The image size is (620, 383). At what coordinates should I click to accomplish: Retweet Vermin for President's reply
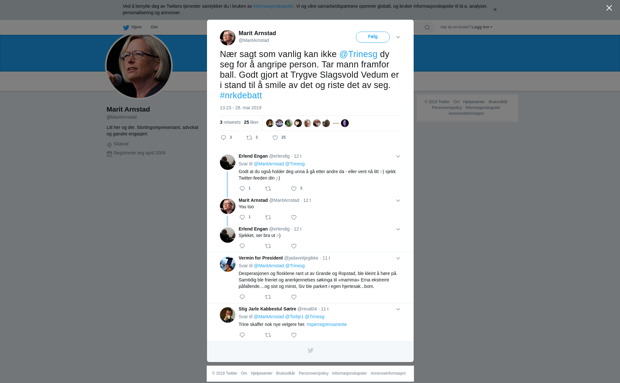pyautogui.click(x=268, y=297)
